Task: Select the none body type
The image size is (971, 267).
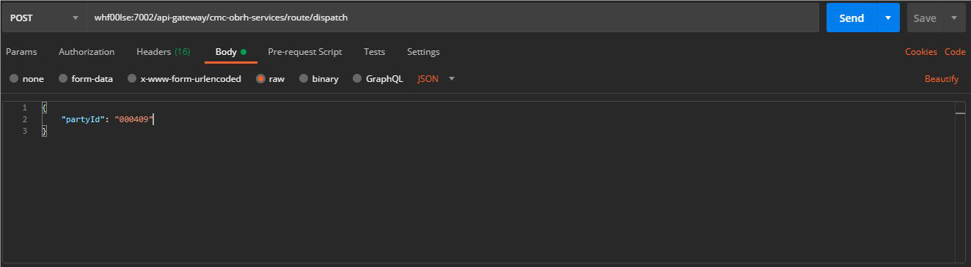Action: click(26, 79)
